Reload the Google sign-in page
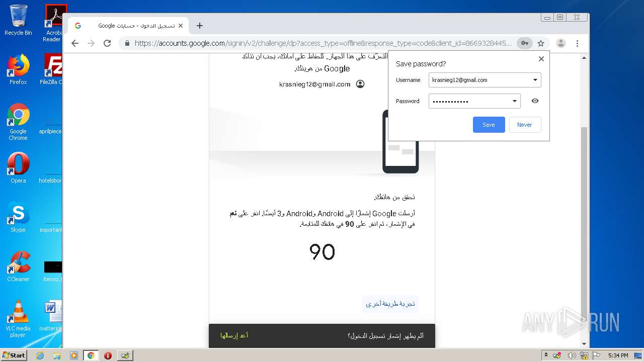This screenshot has height=362, width=644. coord(107,43)
